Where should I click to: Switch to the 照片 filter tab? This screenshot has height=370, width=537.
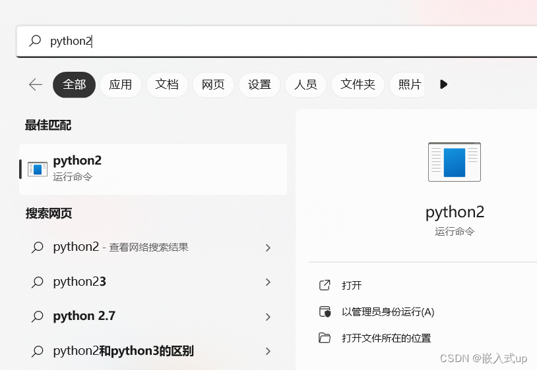pyautogui.click(x=408, y=84)
